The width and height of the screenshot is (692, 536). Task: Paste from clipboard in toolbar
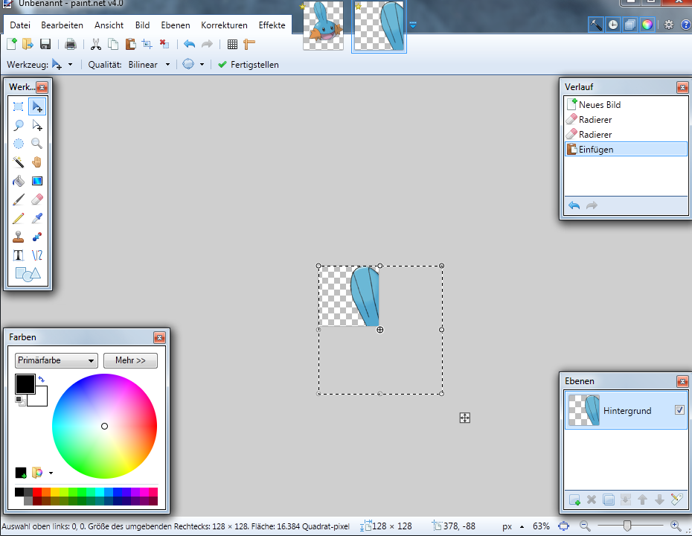click(x=130, y=44)
